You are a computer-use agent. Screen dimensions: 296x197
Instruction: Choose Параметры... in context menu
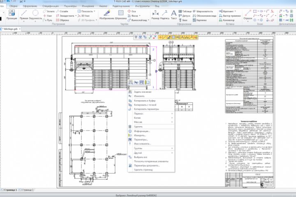coord(151,140)
